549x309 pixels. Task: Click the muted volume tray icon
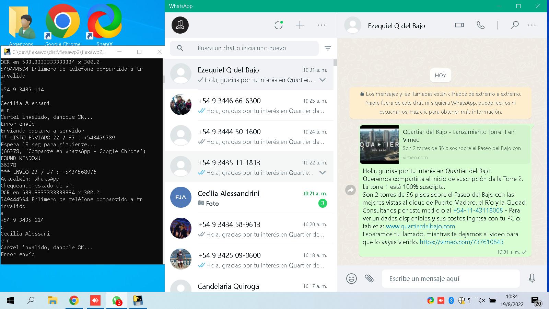tap(481, 301)
